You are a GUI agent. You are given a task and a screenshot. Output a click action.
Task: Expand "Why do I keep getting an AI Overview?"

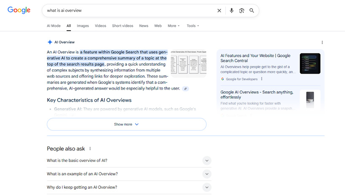coord(207,188)
